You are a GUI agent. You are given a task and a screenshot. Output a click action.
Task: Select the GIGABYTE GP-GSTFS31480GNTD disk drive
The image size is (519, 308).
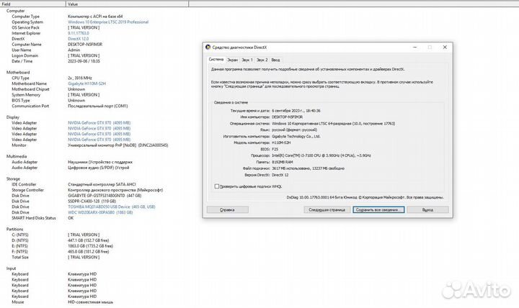[105, 196]
